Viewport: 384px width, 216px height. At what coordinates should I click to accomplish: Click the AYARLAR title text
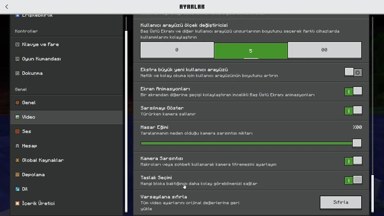click(192, 7)
